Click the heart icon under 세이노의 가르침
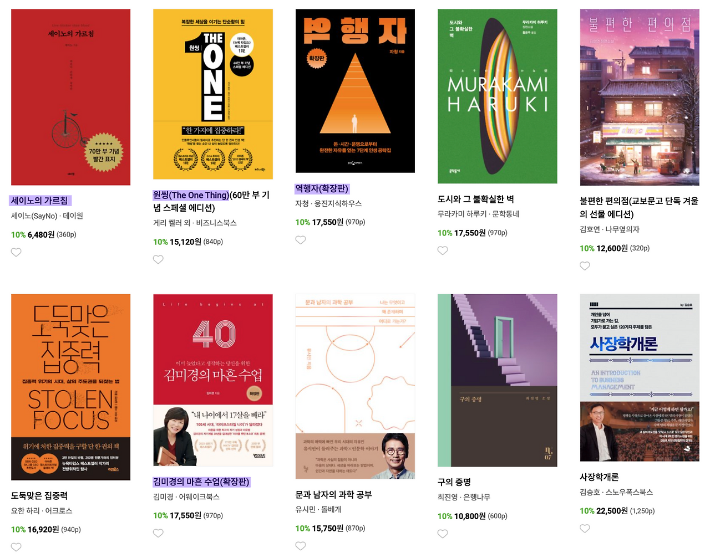Image resolution: width=710 pixels, height=558 pixels. pyautogui.click(x=16, y=252)
